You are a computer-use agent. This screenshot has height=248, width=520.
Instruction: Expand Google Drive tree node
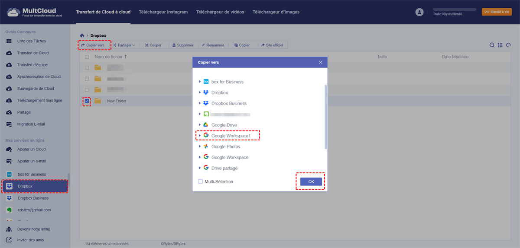click(200, 125)
